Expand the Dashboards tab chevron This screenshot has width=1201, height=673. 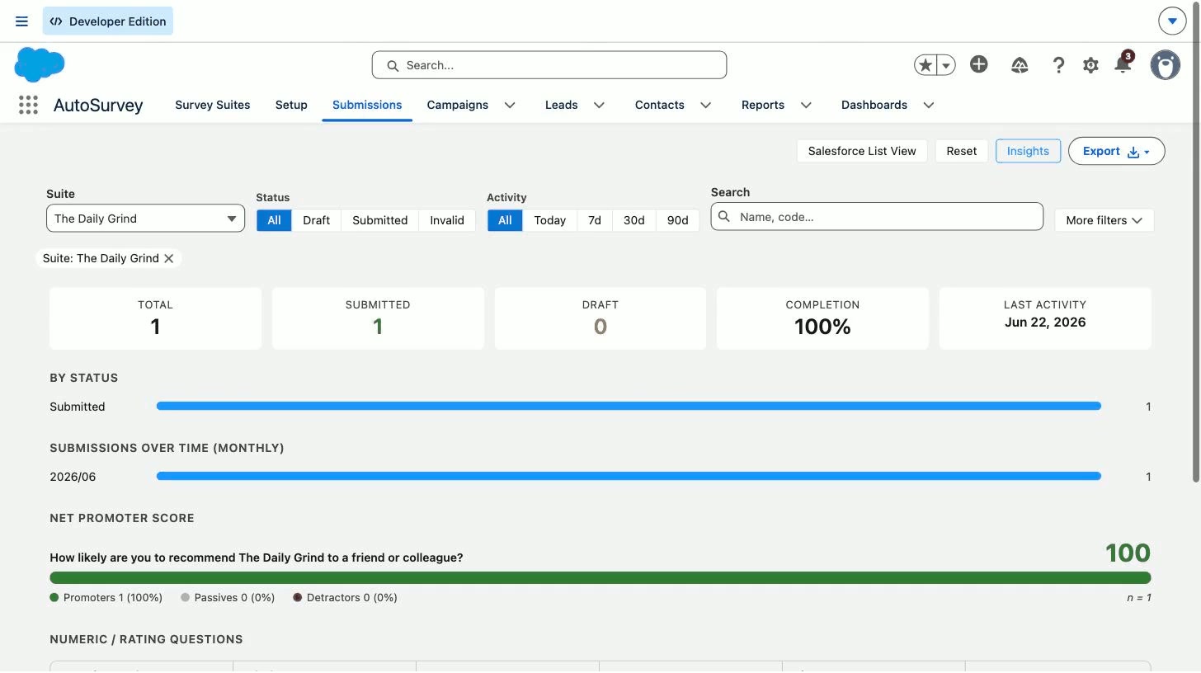click(929, 105)
